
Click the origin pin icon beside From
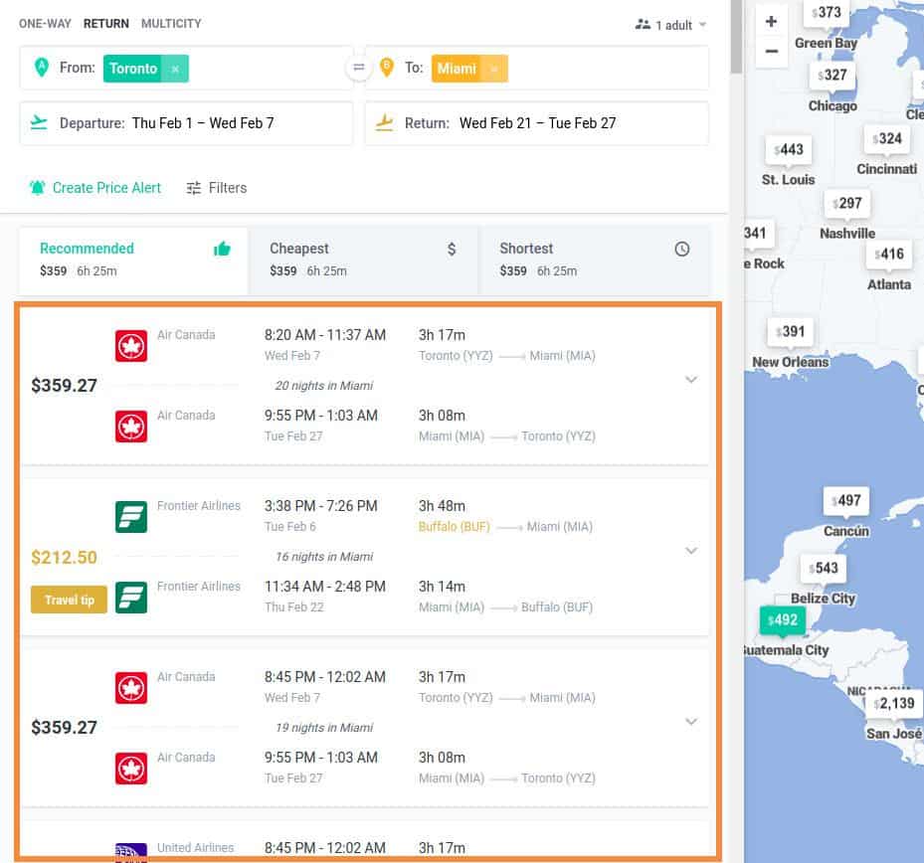pyautogui.click(x=41, y=68)
